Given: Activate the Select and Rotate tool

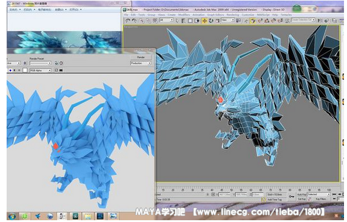Looking at the screenshot, I should (x=211, y=21).
